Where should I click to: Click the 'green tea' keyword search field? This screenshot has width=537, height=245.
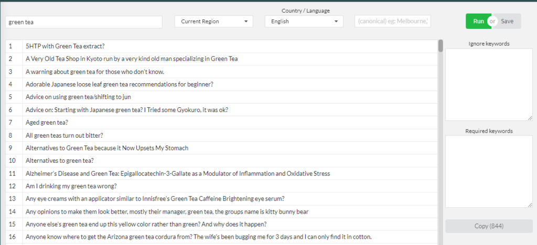[x=84, y=22]
